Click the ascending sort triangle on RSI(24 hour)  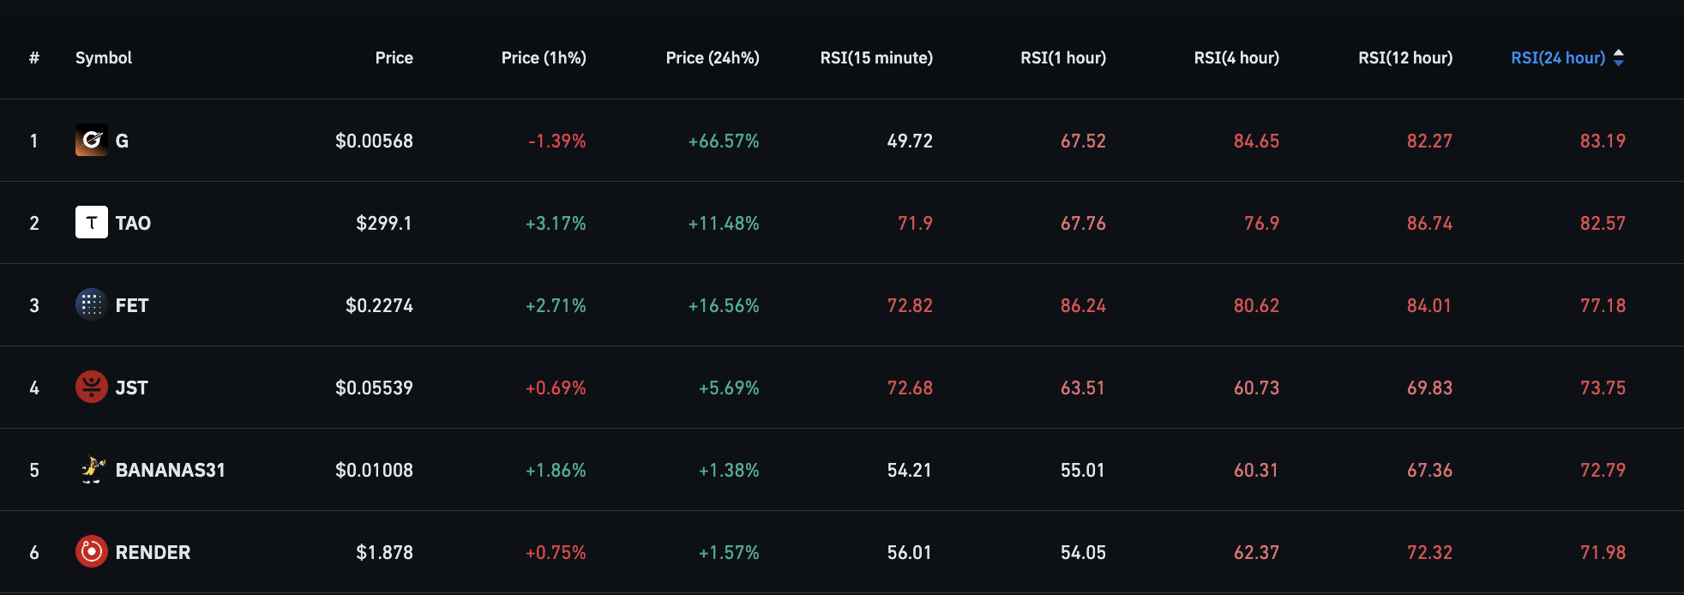tap(1618, 53)
